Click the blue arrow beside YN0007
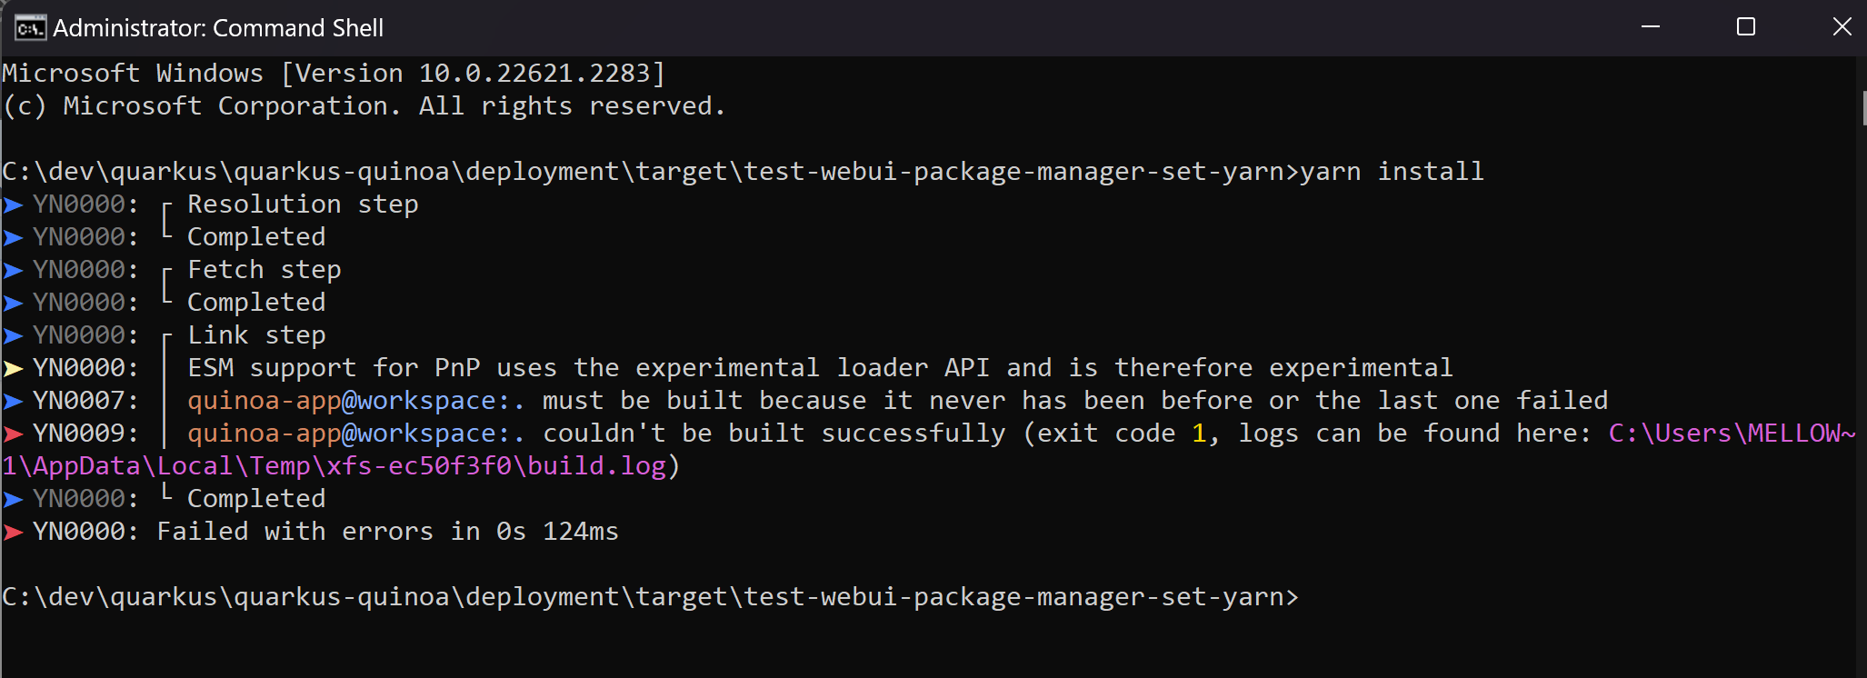The image size is (1867, 678). pyautogui.click(x=13, y=400)
